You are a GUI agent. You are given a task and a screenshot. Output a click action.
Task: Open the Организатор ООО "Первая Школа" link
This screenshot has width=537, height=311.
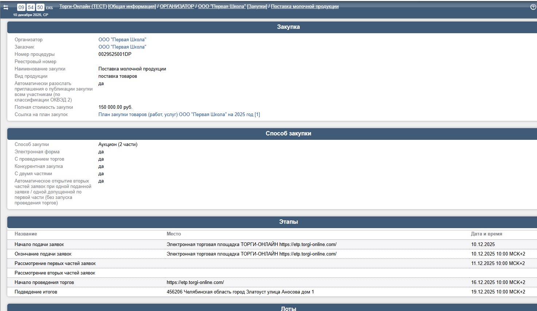point(122,39)
